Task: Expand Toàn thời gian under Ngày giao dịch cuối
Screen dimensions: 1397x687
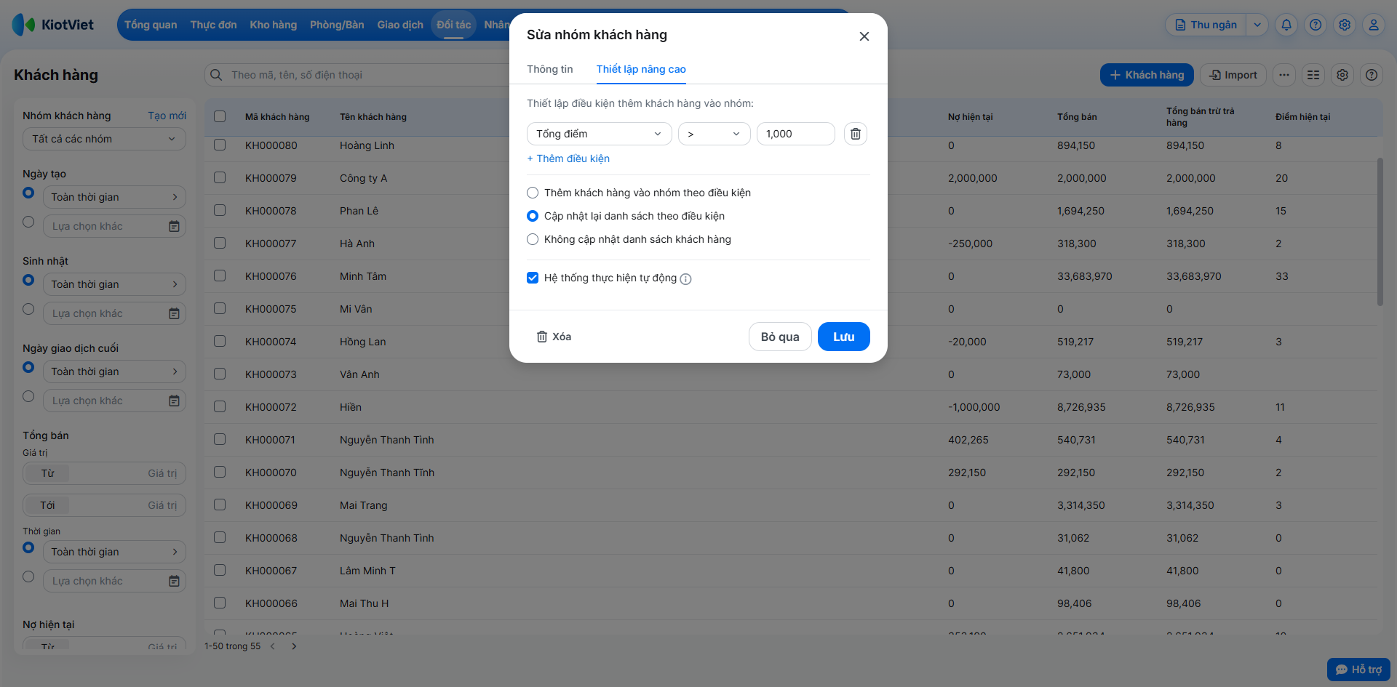Action: coord(114,371)
